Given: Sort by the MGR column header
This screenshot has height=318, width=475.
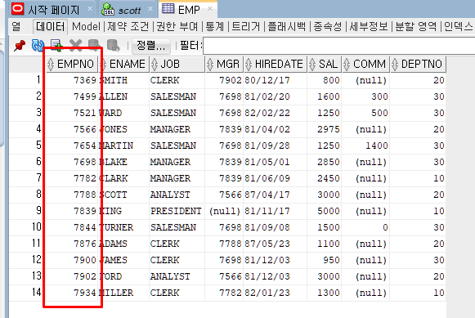Looking at the screenshot, I should coord(224,65).
